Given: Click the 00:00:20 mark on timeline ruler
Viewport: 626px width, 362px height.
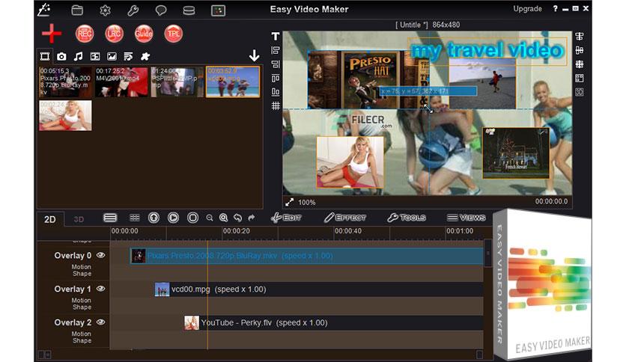Looking at the screenshot, I should 237,231.
